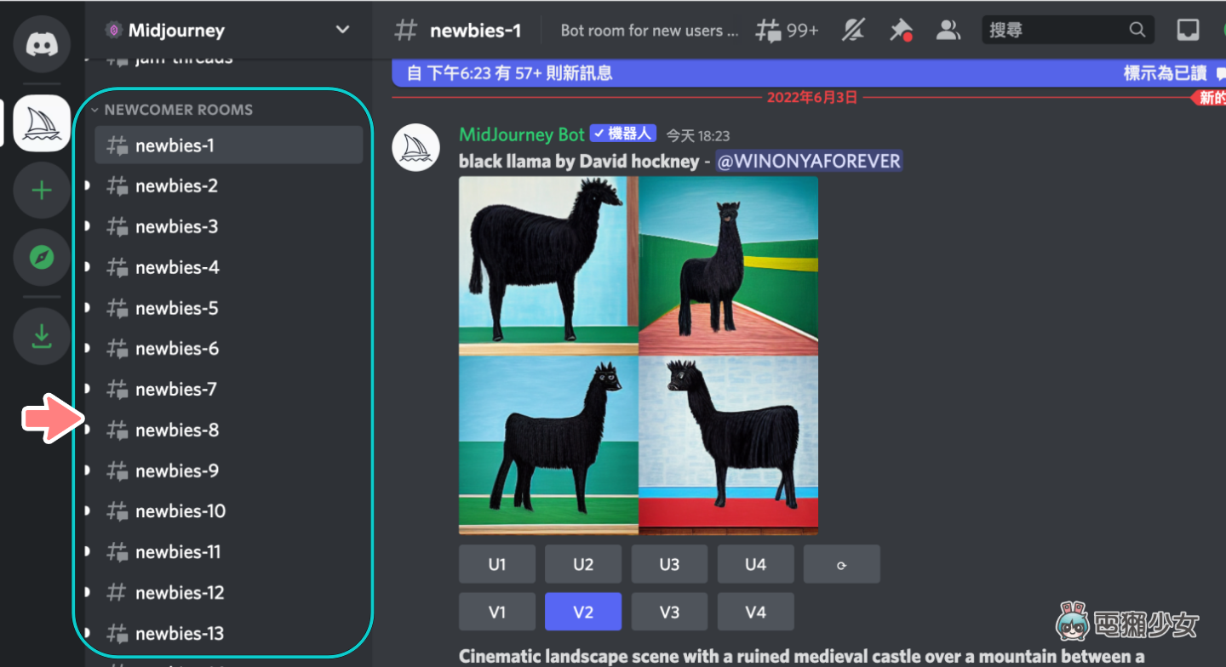Open the newbies-7 channel

coord(229,390)
